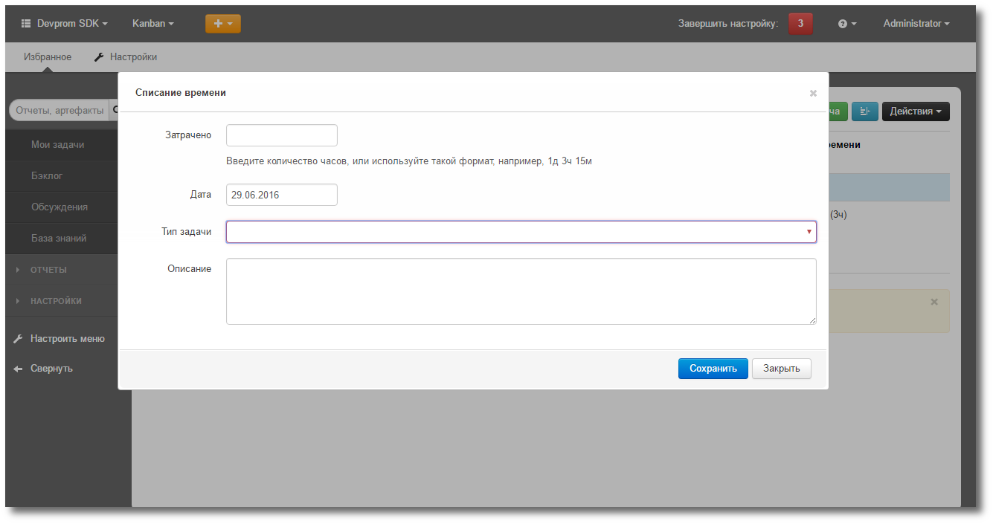
Task: Click the teal chart view icon button
Action: point(865,111)
